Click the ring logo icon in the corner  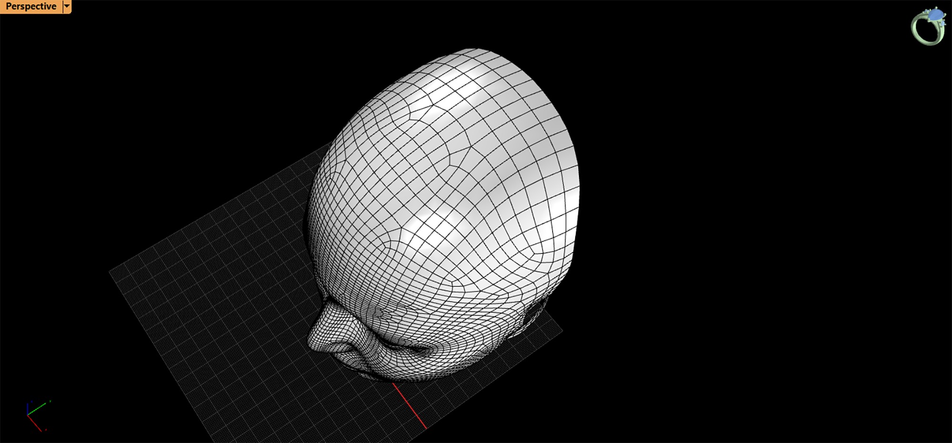929,26
